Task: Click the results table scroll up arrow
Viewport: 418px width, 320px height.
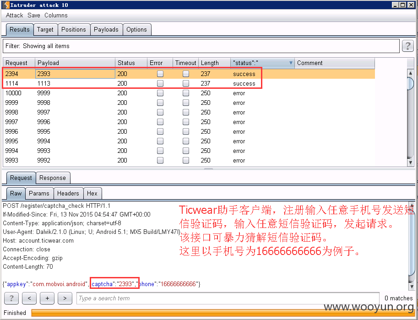Action: (x=411, y=73)
